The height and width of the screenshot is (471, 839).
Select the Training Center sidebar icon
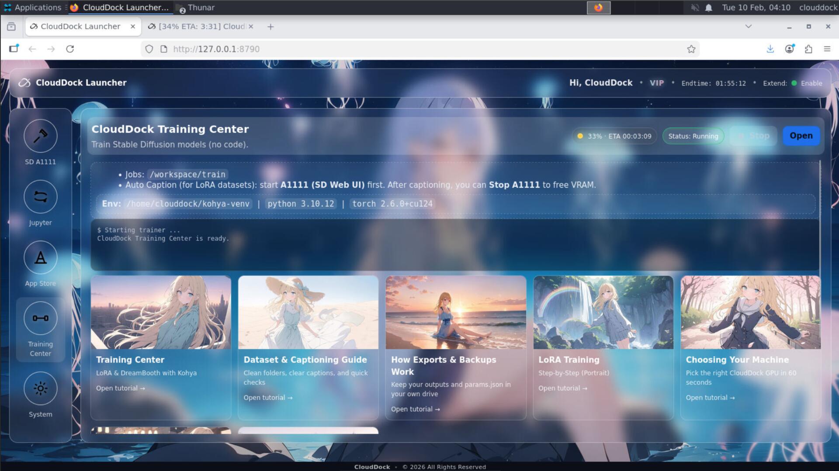40,318
